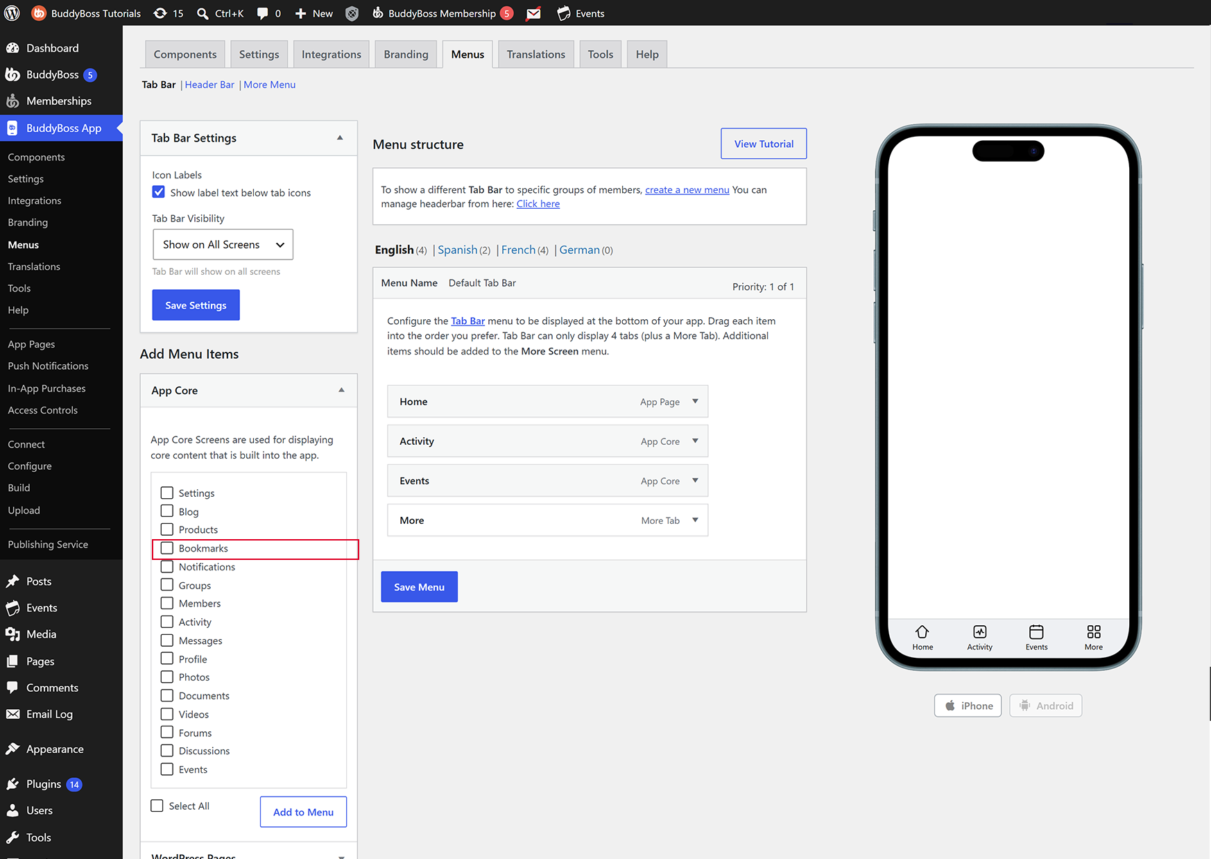Tick the Select All checkbox
The height and width of the screenshot is (859, 1211).
[x=157, y=806]
